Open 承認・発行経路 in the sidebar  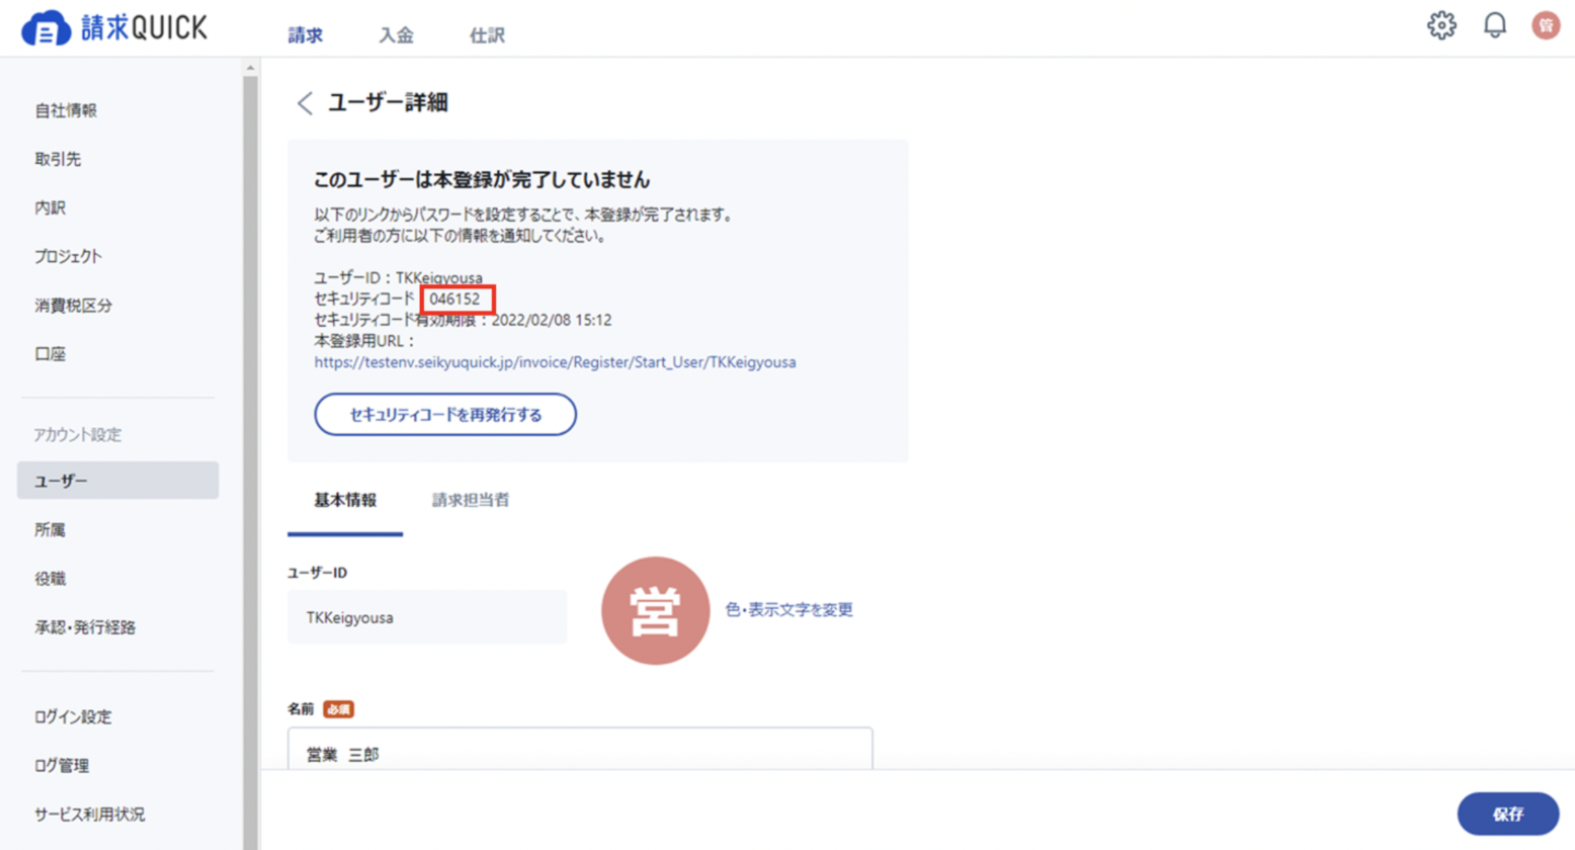(x=85, y=628)
